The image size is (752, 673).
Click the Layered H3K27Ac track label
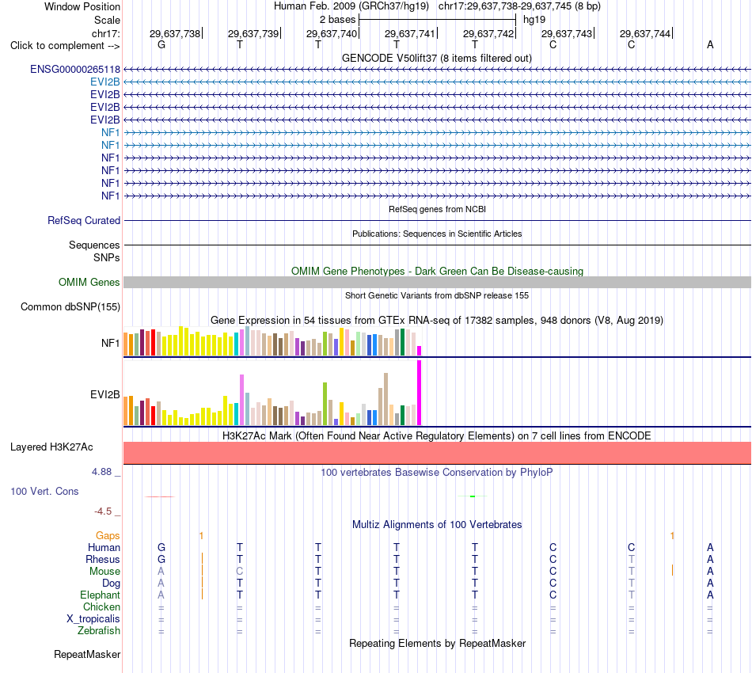point(51,447)
